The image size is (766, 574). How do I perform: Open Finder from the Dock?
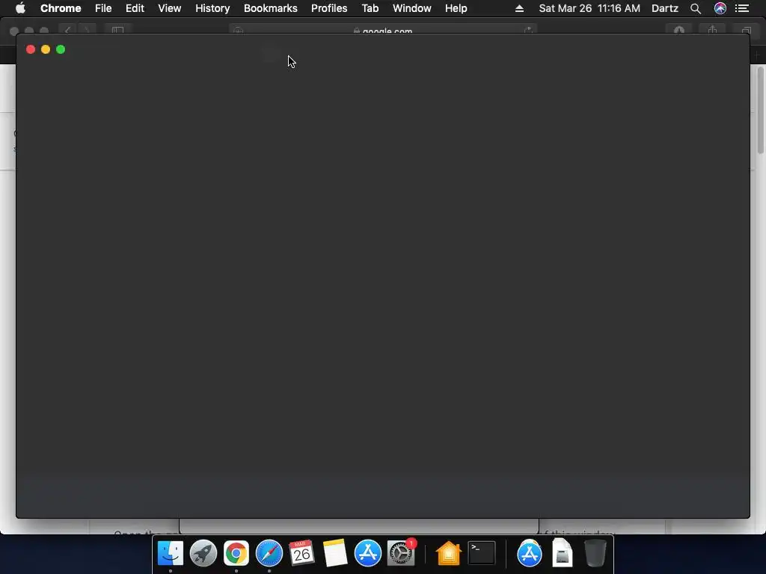pos(171,553)
